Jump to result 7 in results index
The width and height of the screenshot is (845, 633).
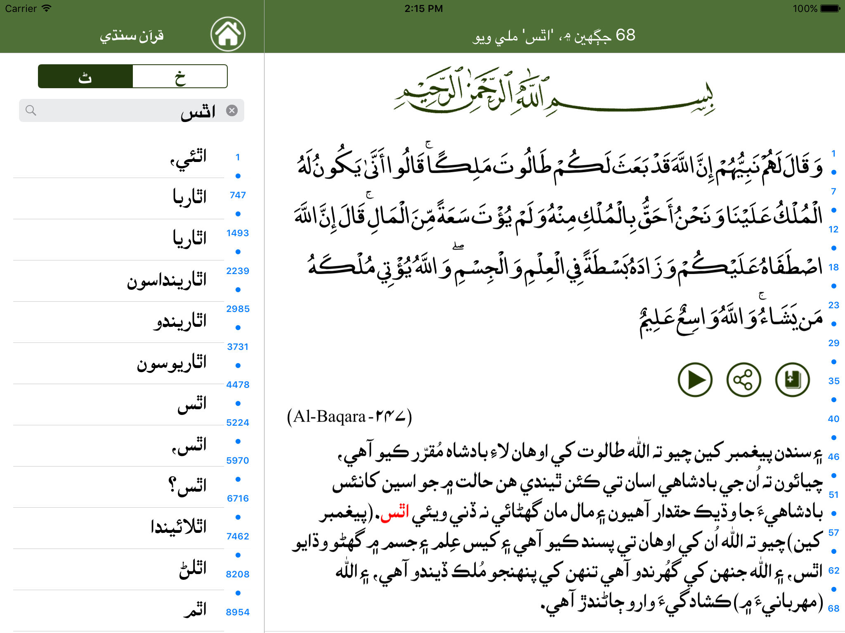tap(833, 191)
